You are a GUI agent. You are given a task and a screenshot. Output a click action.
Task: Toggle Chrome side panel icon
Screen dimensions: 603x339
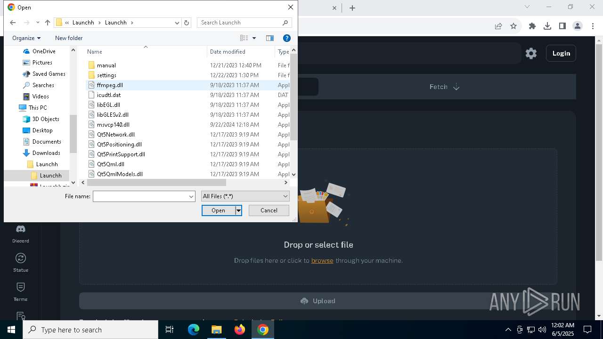click(x=562, y=26)
